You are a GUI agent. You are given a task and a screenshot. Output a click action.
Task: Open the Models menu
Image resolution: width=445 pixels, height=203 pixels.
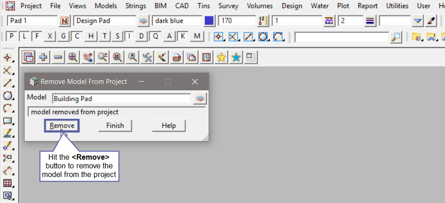(106, 5)
